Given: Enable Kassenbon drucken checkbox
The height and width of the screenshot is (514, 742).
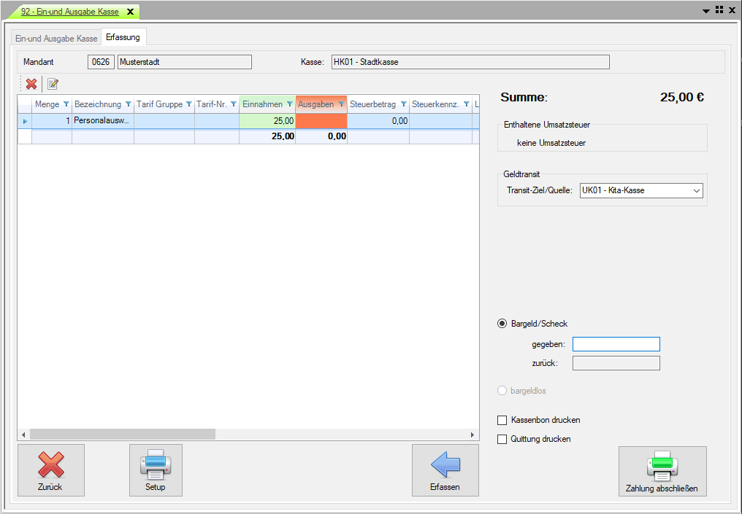Looking at the screenshot, I should (x=502, y=420).
